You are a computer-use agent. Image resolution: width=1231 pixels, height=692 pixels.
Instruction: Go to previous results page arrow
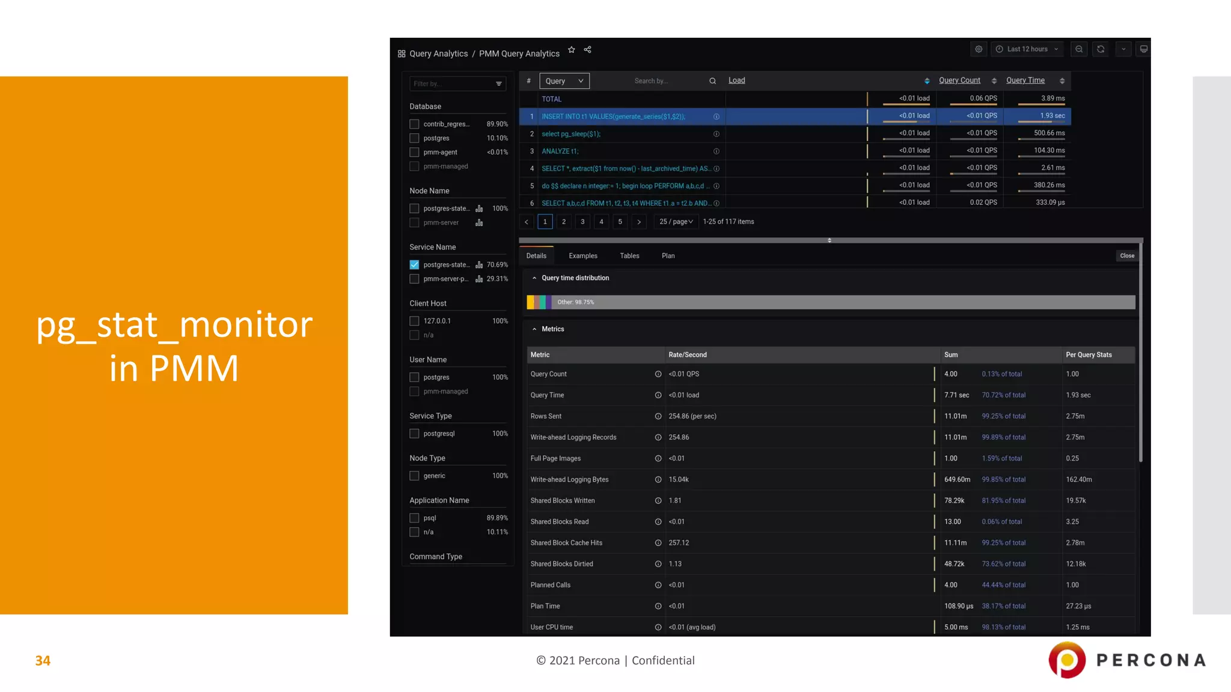(527, 222)
